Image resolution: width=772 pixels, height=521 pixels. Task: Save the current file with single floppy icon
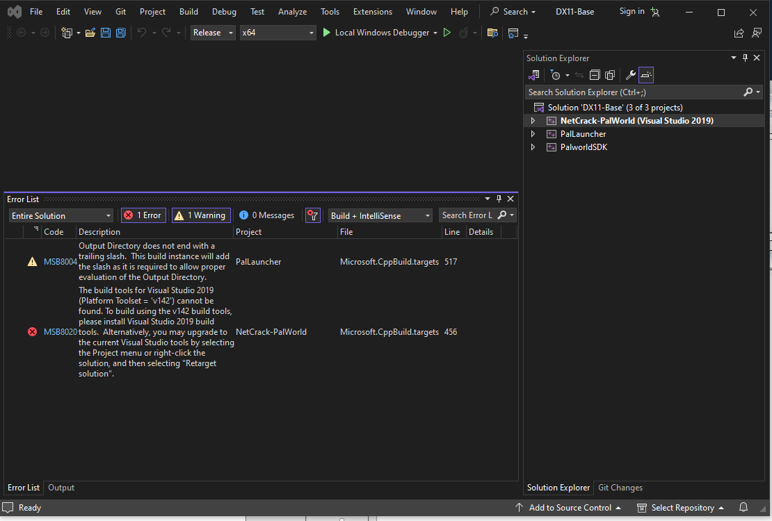[x=105, y=33]
